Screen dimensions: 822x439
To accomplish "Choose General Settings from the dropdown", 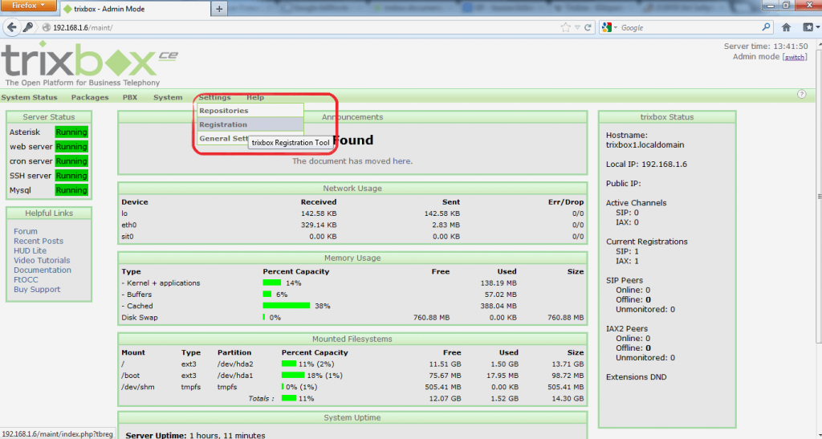I will pos(223,138).
